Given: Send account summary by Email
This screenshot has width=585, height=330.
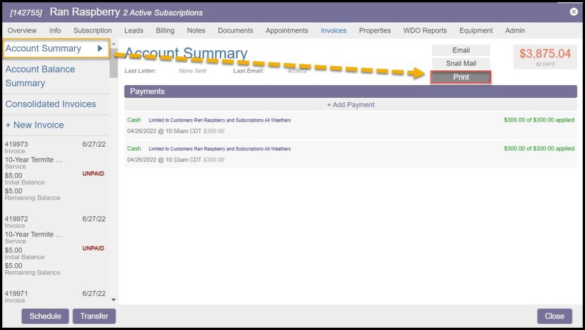Looking at the screenshot, I should [461, 50].
